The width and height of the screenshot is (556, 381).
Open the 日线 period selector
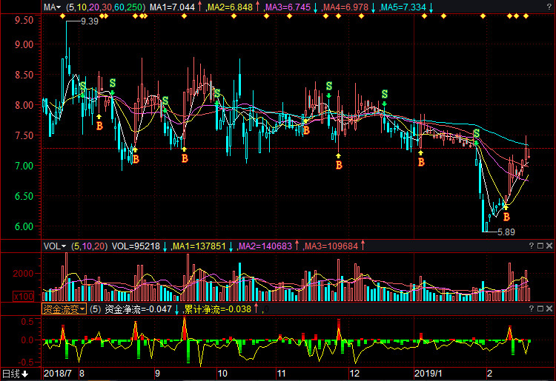pos(15,374)
